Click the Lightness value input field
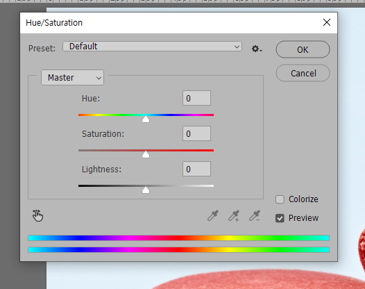 [196, 169]
